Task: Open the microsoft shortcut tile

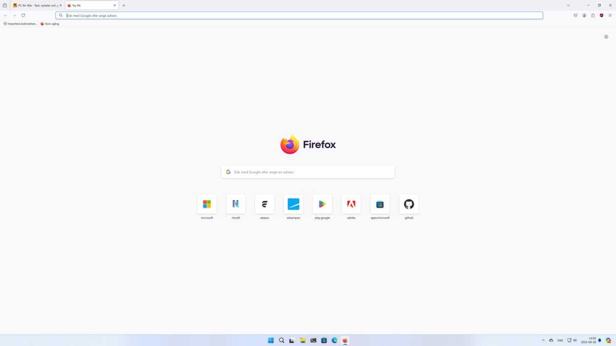Action: (206, 204)
